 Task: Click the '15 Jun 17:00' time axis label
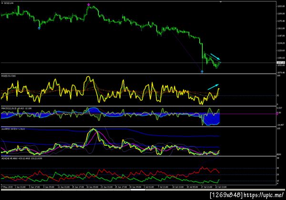tap(78, 187)
